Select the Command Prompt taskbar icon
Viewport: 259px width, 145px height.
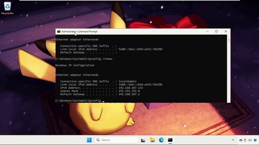pyautogui.click(x=170, y=140)
